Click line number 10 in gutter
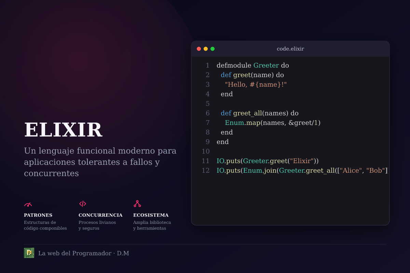Image resolution: width=410 pixels, height=273 pixels. [x=206, y=151]
